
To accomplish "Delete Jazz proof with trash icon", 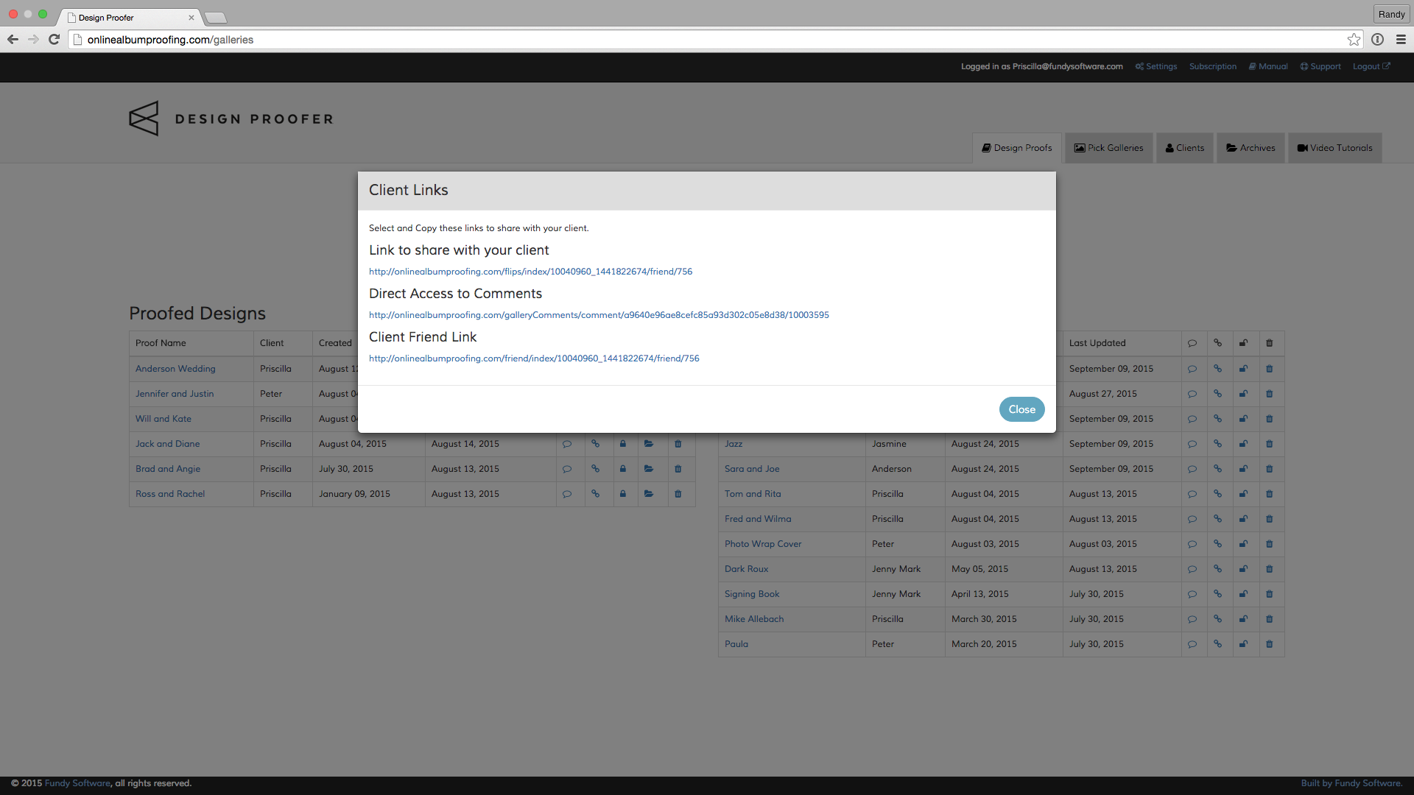I will click(x=1269, y=444).
